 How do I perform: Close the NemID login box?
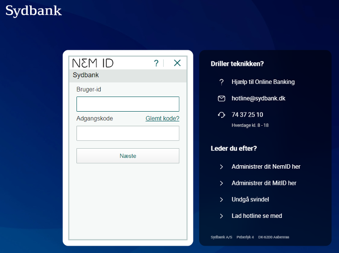click(177, 63)
